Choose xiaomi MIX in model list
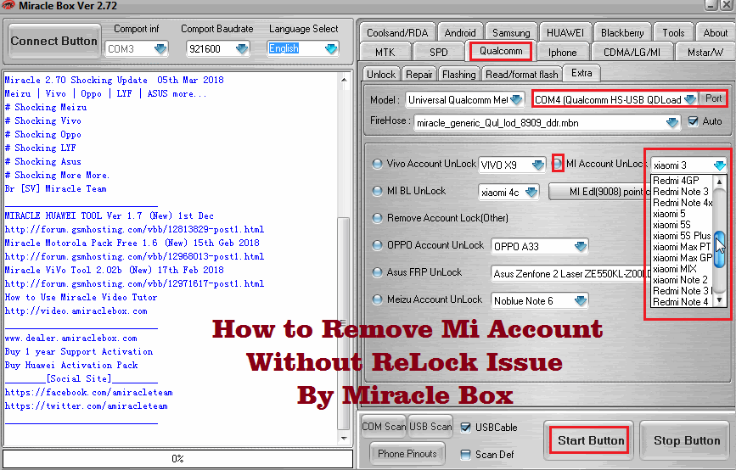Viewport: 736px width, 470px height. [682, 269]
